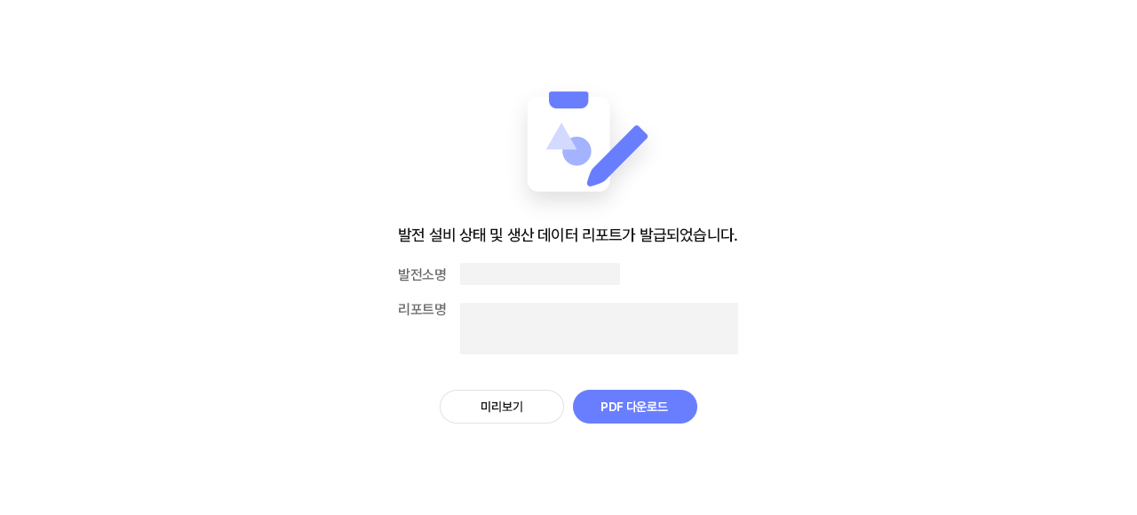The height and width of the screenshot is (515, 1137).
Task: Click '생산 데이터' in the heading
Action: coord(542,235)
